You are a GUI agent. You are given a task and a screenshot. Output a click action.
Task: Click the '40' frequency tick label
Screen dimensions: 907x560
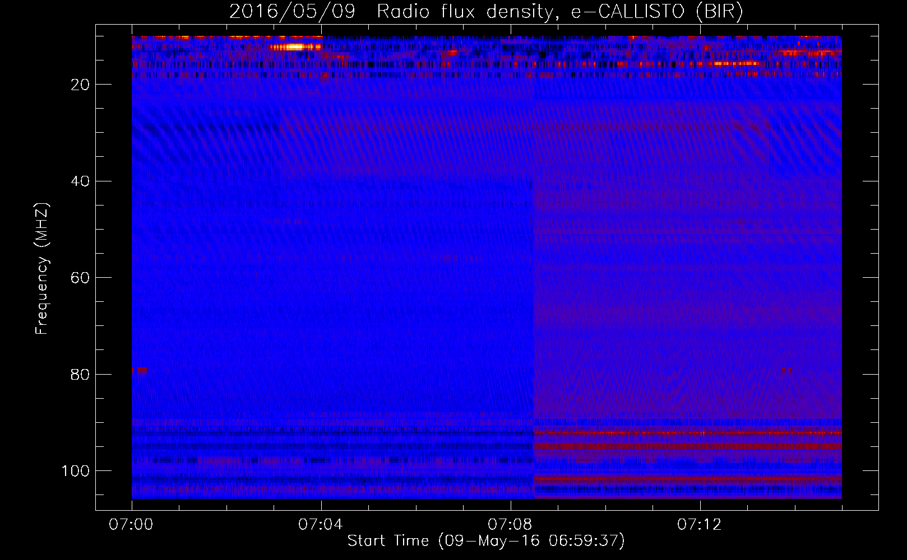pyautogui.click(x=80, y=181)
